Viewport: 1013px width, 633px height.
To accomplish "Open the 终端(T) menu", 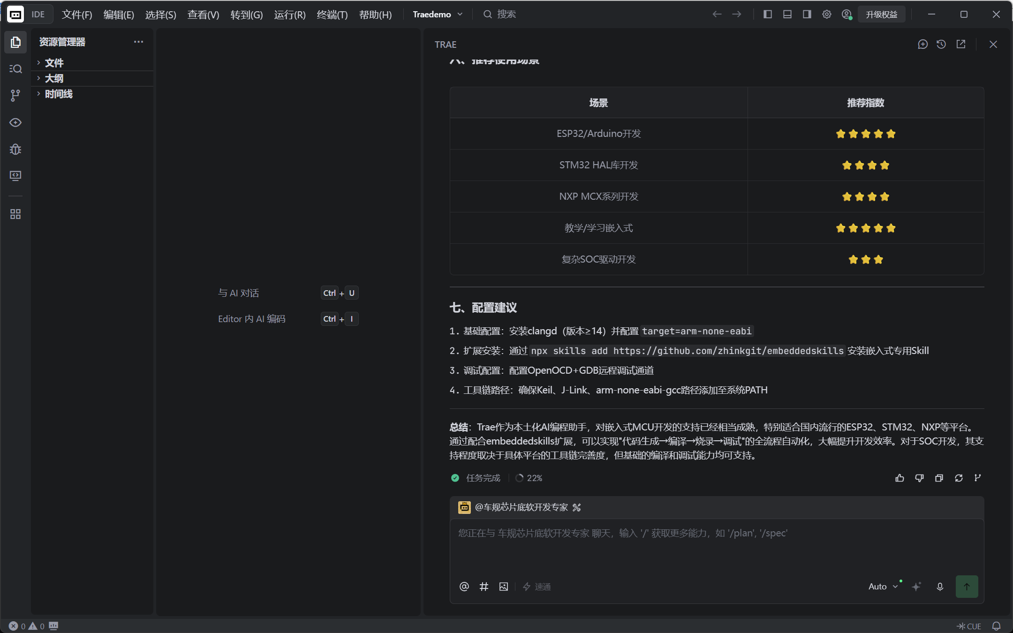I will pos(332,15).
